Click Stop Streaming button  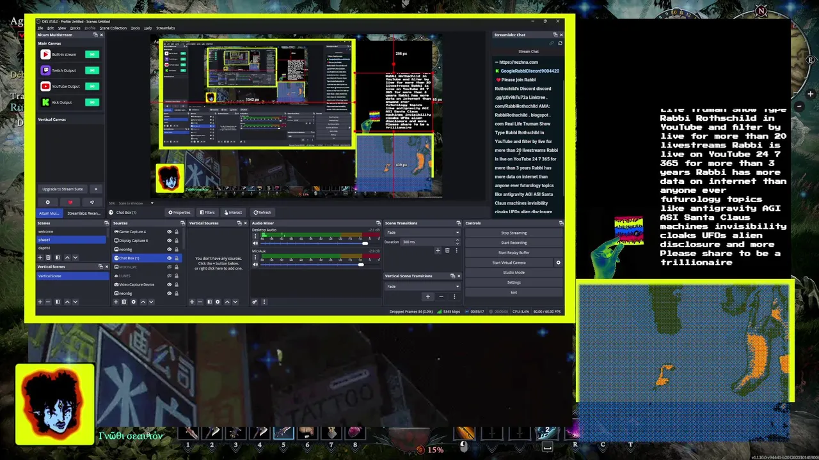click(514, 233)
